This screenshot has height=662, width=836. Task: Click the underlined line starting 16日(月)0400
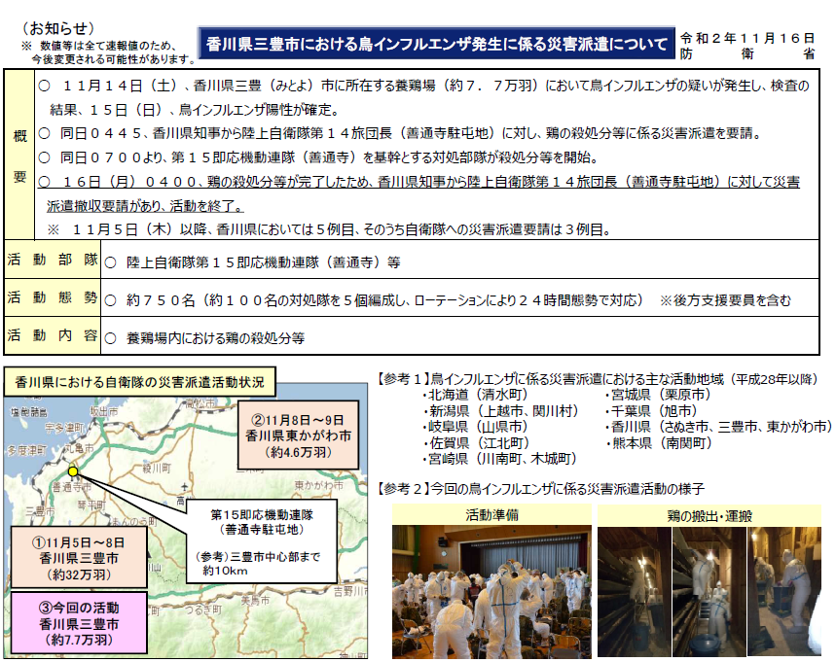tap(419, 182)
